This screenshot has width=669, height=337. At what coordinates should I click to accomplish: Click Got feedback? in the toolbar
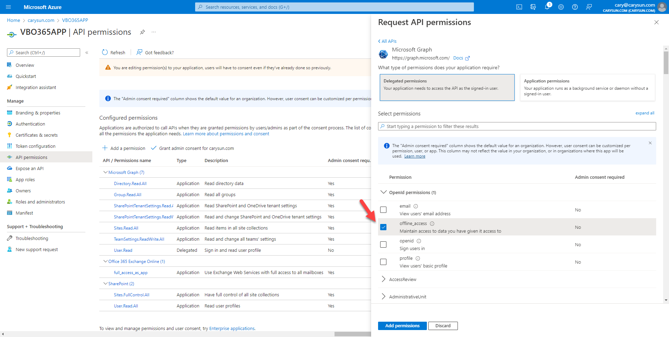[x=155, y=53]
